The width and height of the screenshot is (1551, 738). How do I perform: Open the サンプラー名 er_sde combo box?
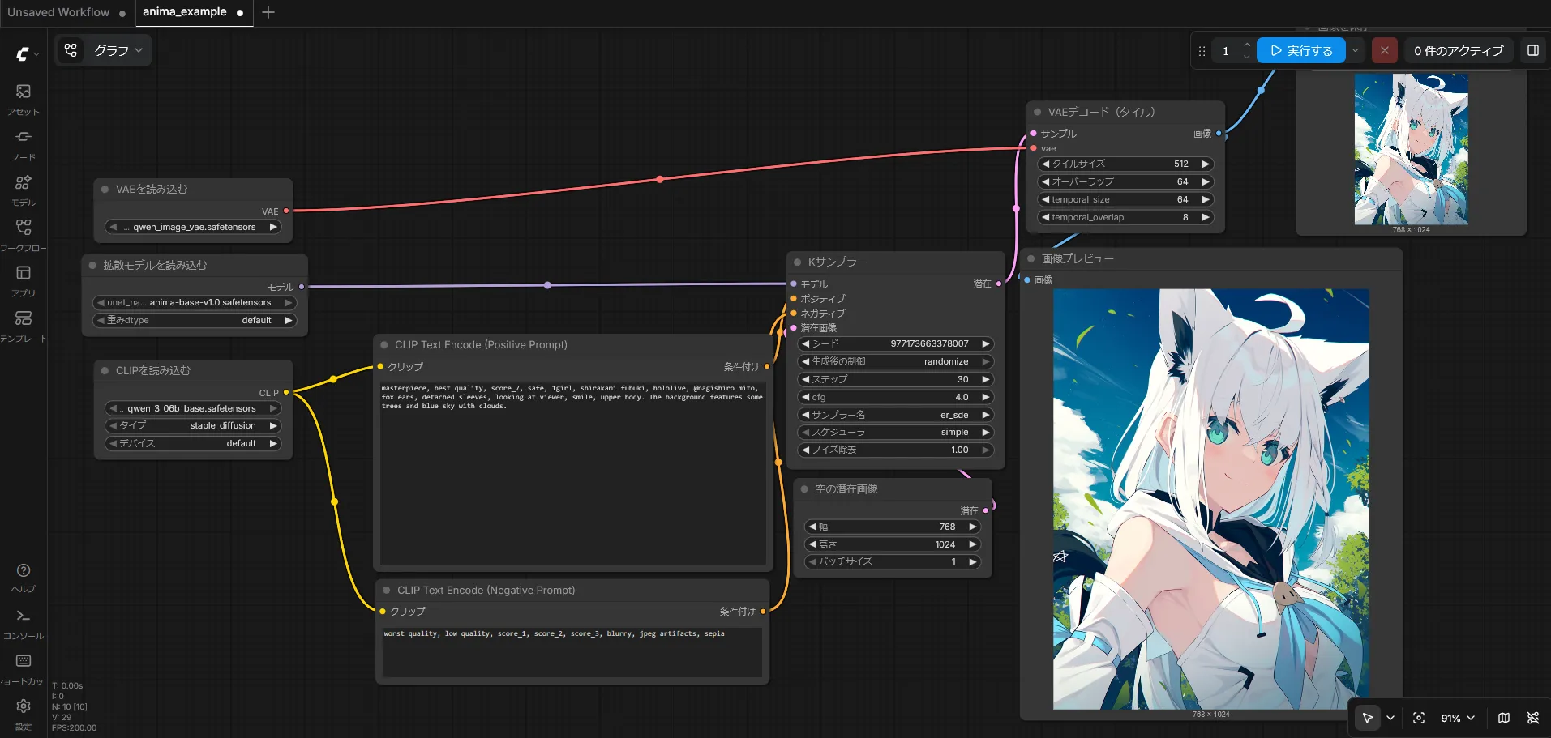[x=896, y=415]
